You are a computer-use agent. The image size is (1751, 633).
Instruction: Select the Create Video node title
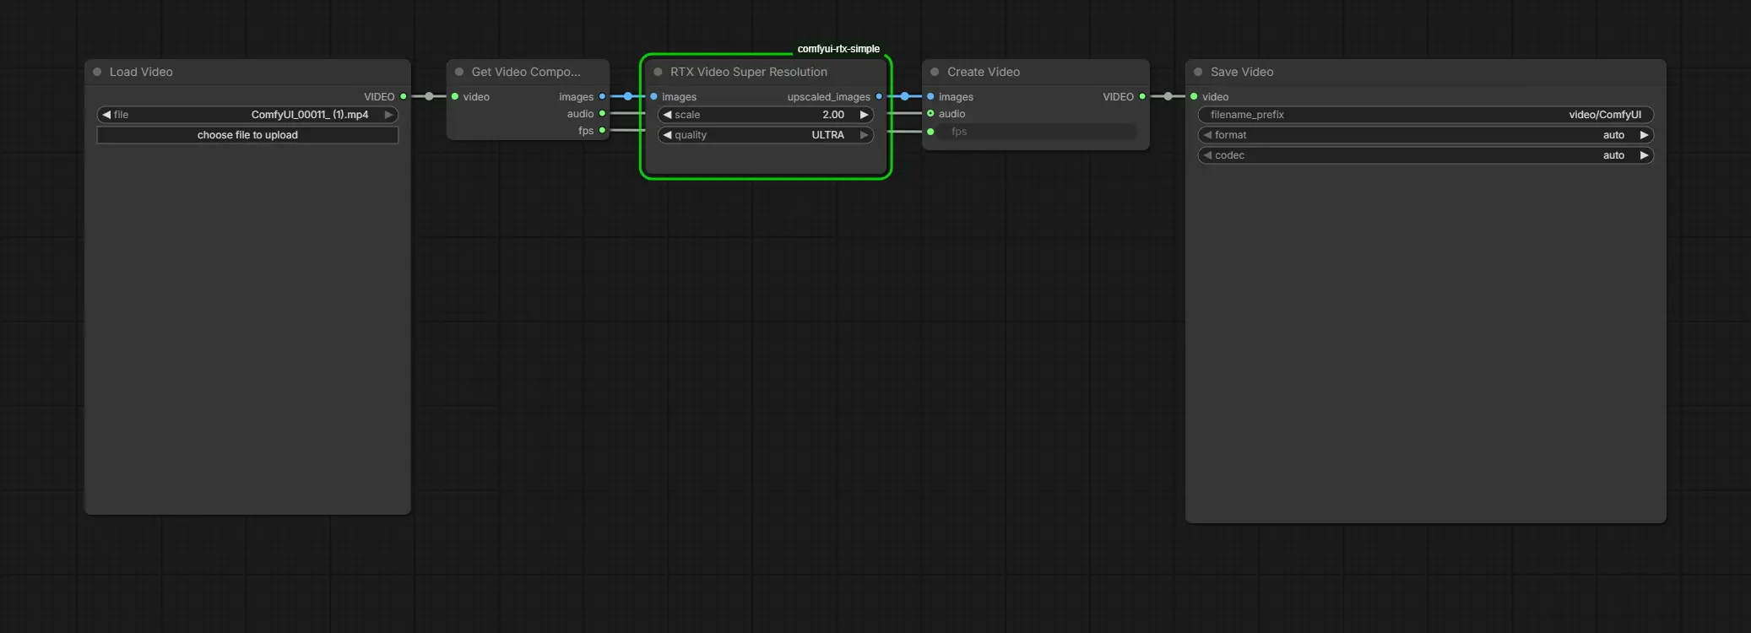point(983,72)
